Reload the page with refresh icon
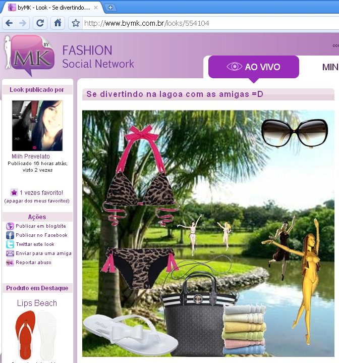Screen dimensions: 339x363 point(40,23)
